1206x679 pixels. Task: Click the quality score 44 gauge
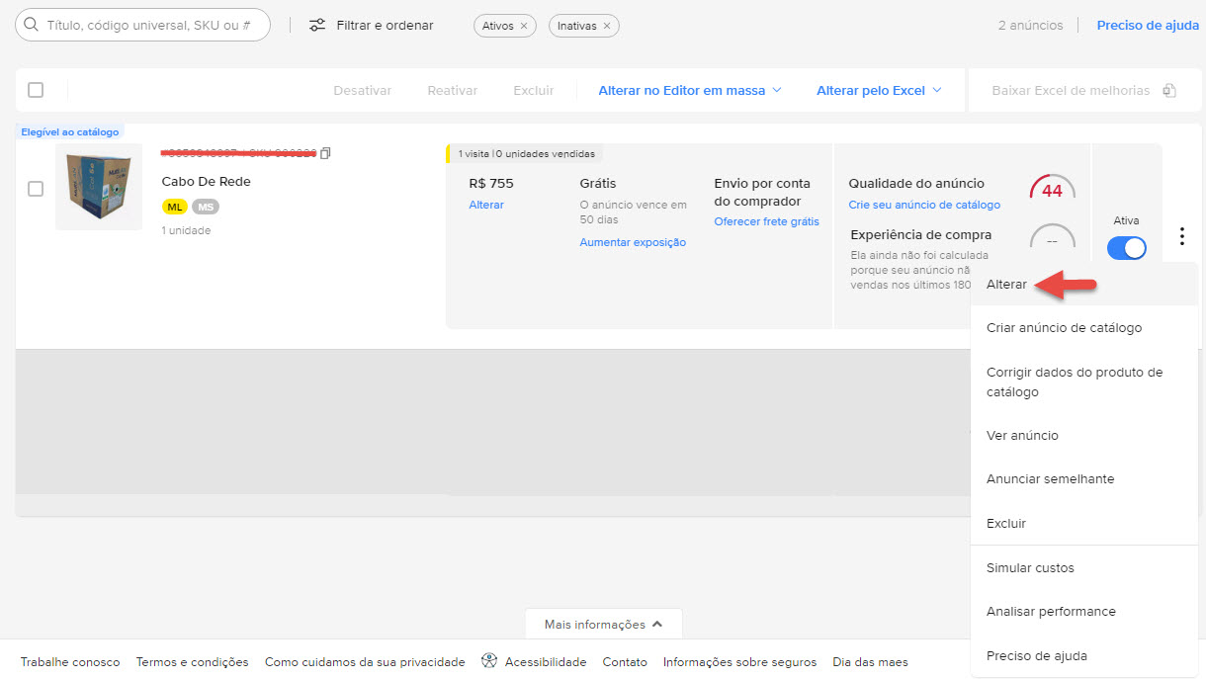pos(1052,190)
